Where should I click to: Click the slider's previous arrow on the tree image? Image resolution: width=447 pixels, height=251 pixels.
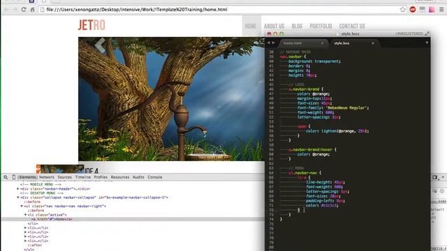pyautogui.click(x=100, y=45)
